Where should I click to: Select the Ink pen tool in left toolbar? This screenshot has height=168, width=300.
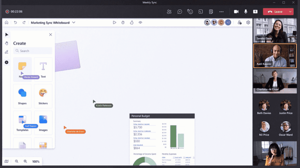(x=7, y=52)
